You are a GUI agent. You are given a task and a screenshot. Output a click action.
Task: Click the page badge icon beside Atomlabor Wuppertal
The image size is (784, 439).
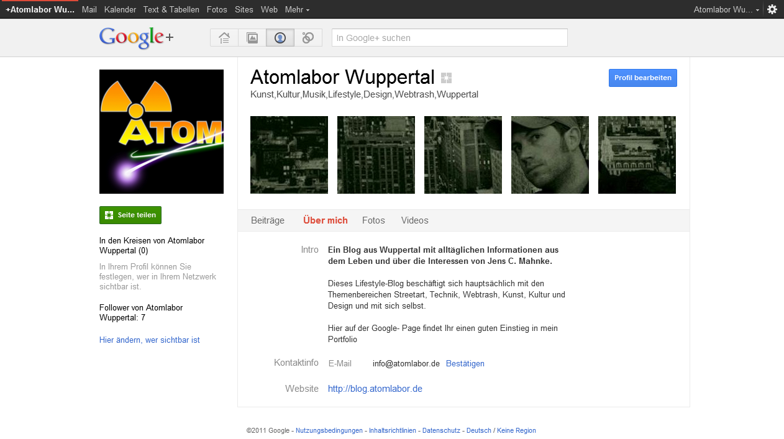pyautogui.click(x=446, y=78)
